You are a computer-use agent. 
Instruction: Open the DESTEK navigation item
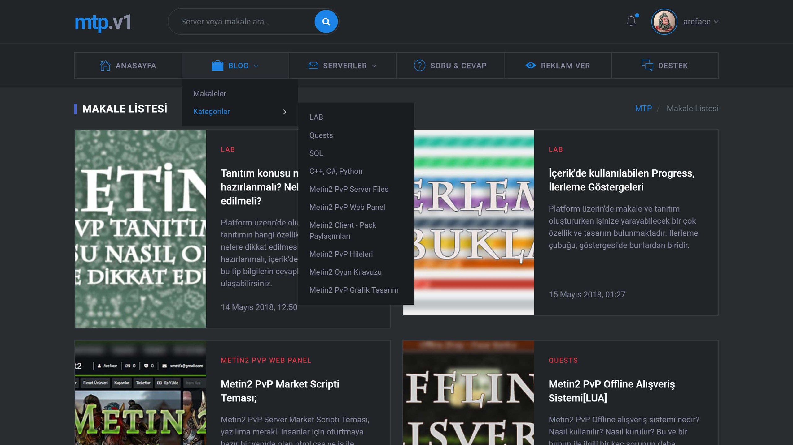665,66
